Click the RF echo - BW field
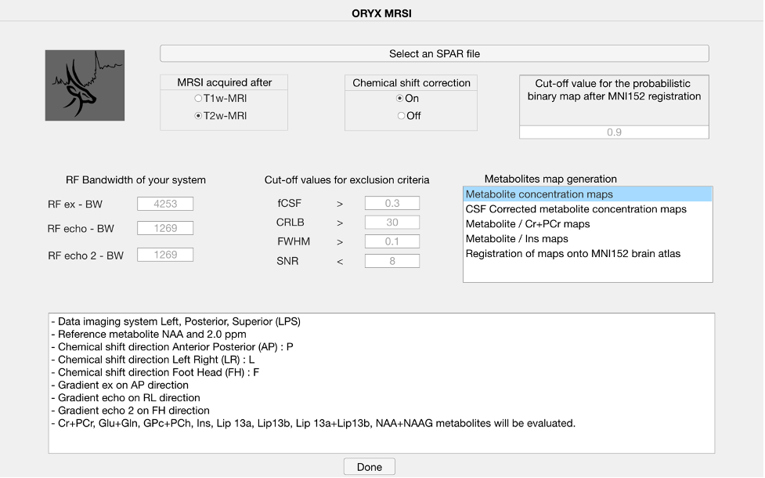Viewport: 765px width, 478px height. (165, 229)
